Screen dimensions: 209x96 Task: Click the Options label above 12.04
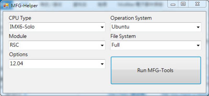click(x=18, y=54)
